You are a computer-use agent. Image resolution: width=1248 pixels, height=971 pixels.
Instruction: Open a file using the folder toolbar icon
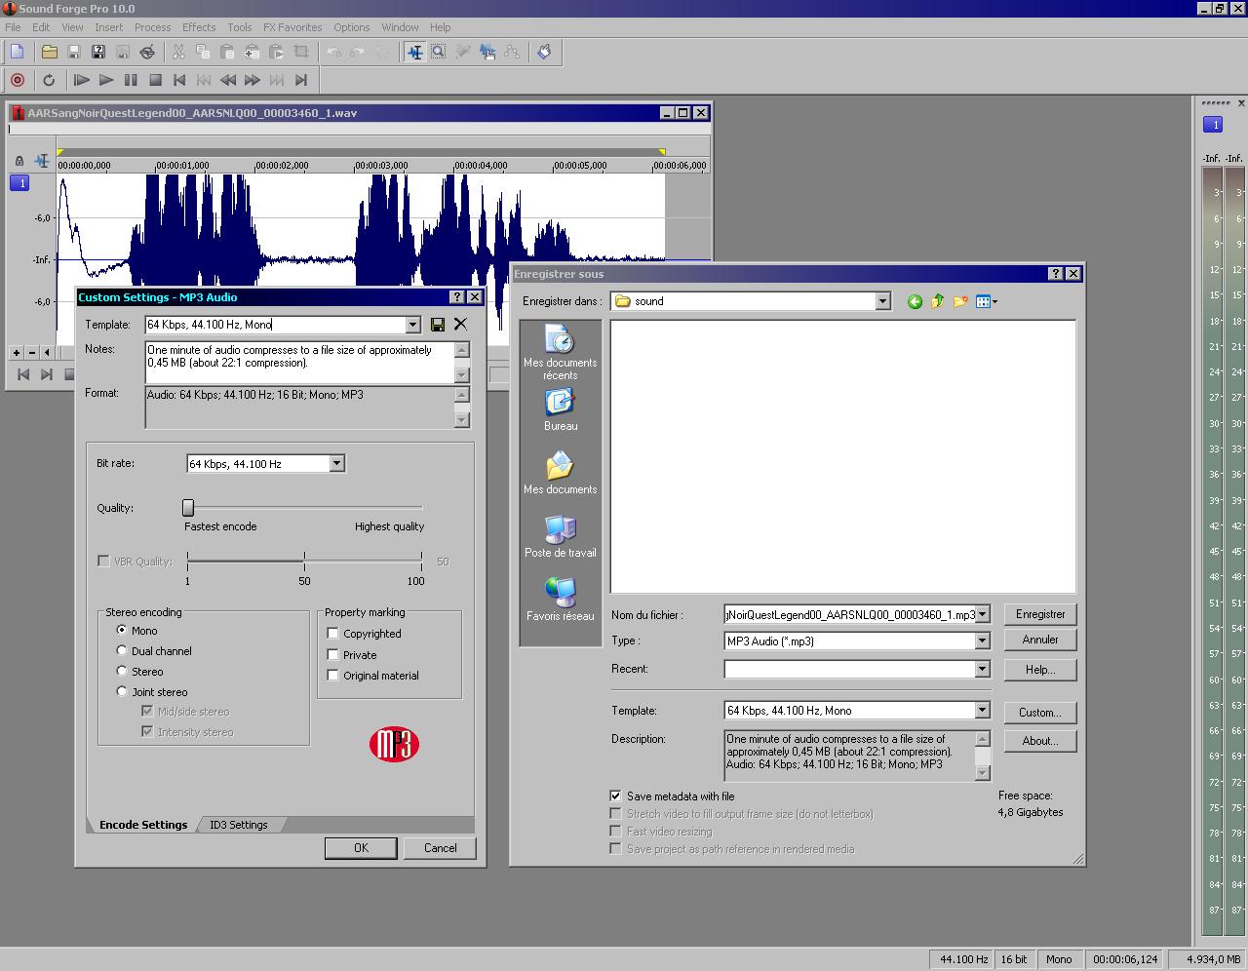pyautogui.click(x=49, y=52)
